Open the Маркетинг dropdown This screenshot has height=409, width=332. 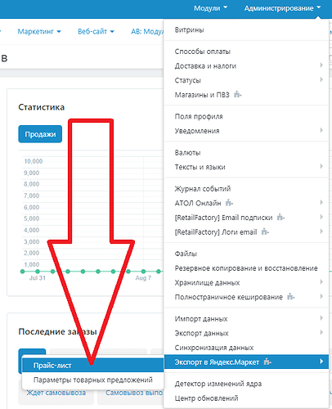point(39,32)
